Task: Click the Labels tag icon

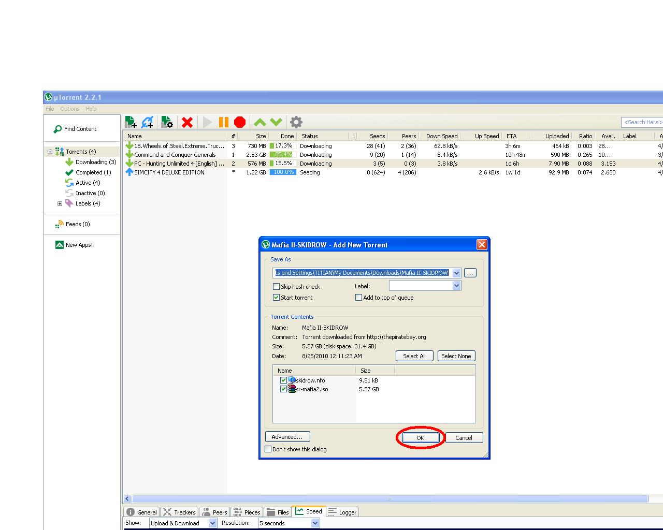Action: coord(69,203)
